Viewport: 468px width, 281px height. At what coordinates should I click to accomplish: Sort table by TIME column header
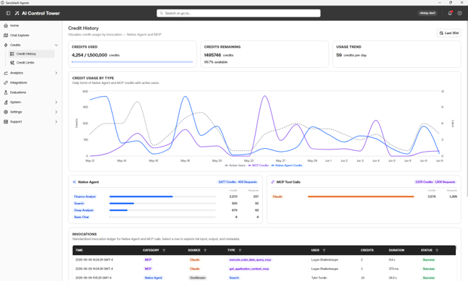point(79,250)
